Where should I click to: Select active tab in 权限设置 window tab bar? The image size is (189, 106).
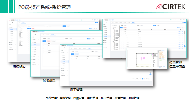click(53, 35)
